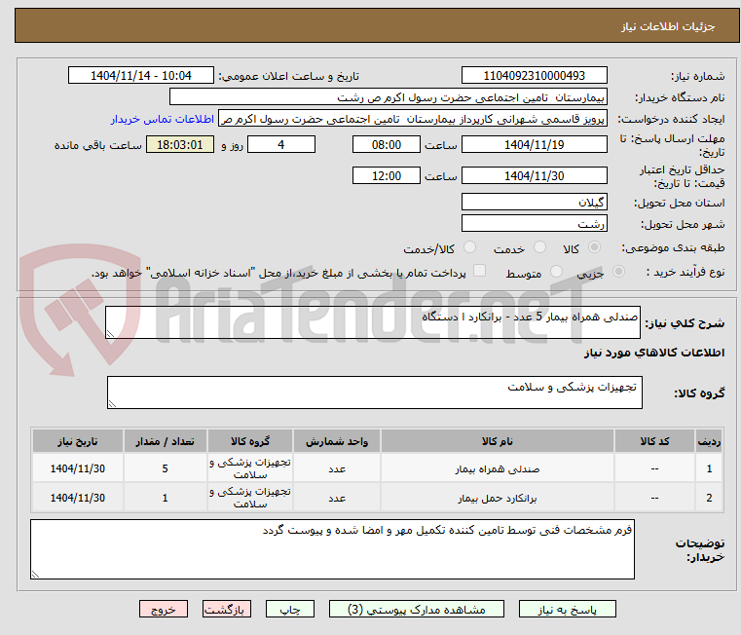The image size is (741, 635).
Task: Click the 1404/11/30 date in برانکارد row
Action: tap(78, 498)
